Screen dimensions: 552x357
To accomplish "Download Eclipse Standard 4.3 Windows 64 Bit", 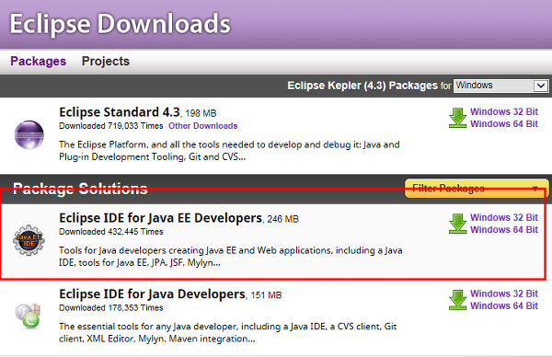I will click(504, 124).
